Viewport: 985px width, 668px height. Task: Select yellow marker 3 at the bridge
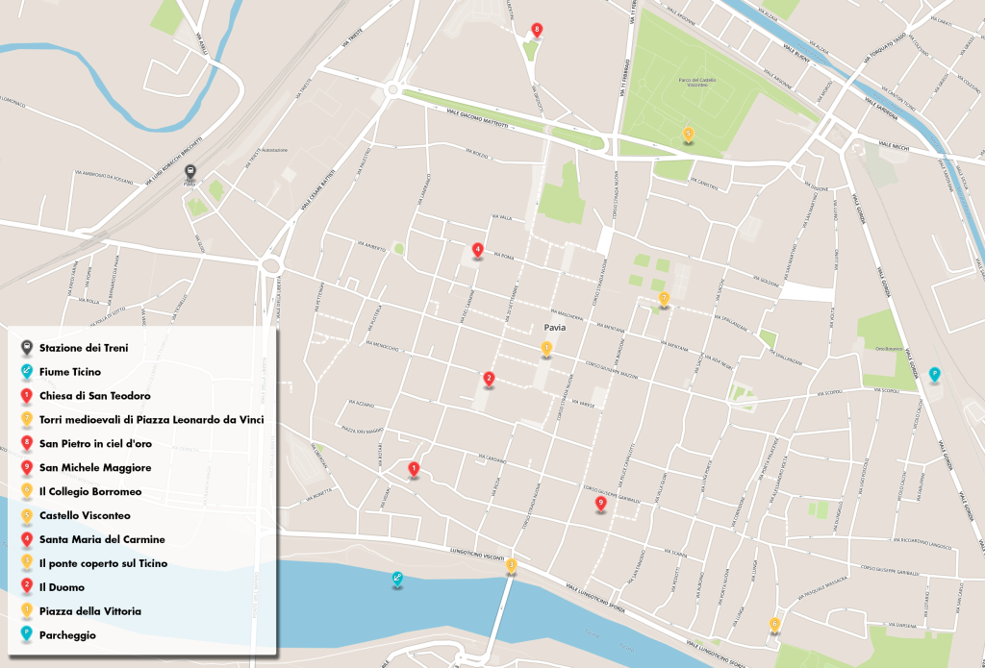[511, 565]
